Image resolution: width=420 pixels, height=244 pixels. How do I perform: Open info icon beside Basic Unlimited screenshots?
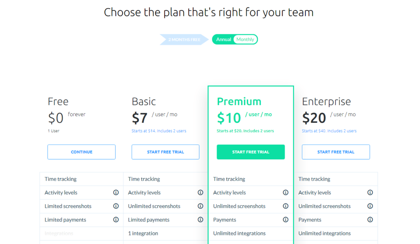coord(200,206)
